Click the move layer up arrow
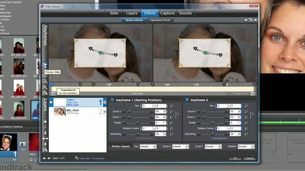Image resolution: width=305 pixels, height=171 pixels. [45, 133]
